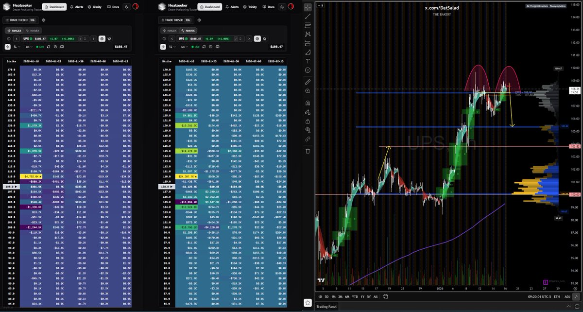Click the UPS ticker field in NetVEX dashboard
The width and height of the screenshot is (583, 312).
click(x=210, y=39)
